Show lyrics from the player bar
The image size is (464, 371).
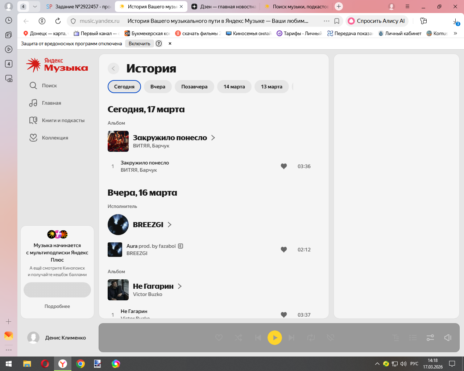[396, 338]
